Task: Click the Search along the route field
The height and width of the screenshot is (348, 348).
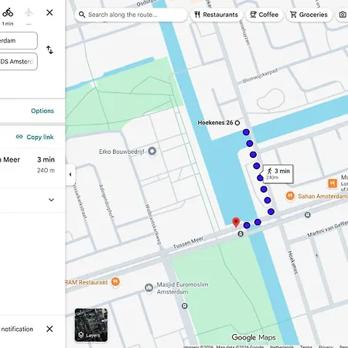Action: tap(131, 15)
